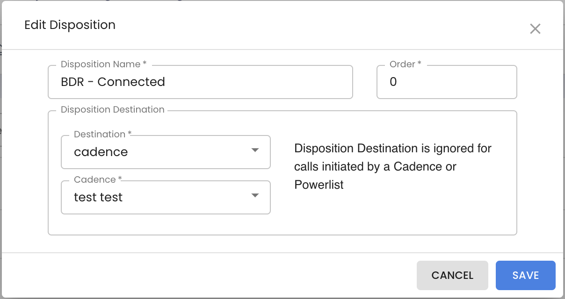Viewport: 565px width, 299px height.
Task: Open the Destination dropdown showing cadence
Action: click(x=166, y=152)
